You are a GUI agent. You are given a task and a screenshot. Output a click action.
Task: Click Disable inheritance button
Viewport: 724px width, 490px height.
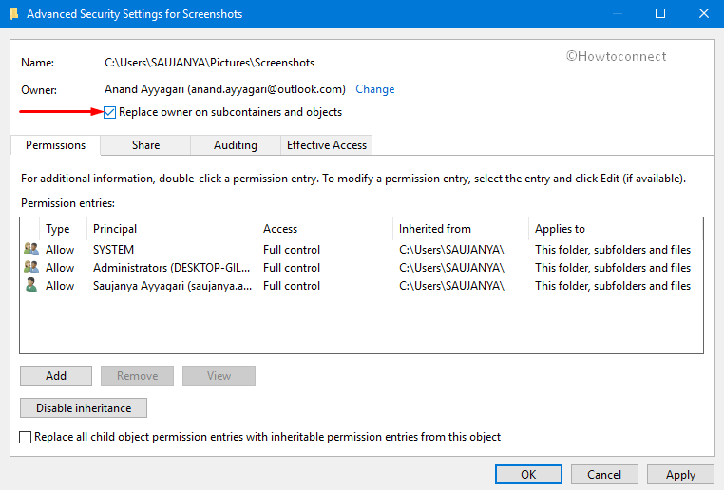[84, 407]
